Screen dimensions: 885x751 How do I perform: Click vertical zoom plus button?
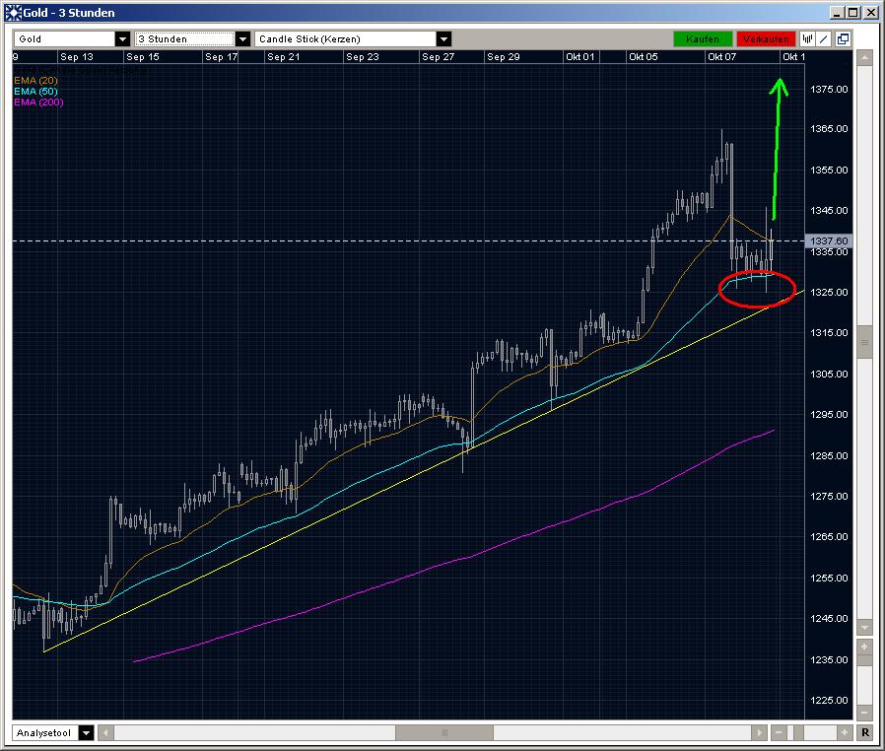coord(864,648)
